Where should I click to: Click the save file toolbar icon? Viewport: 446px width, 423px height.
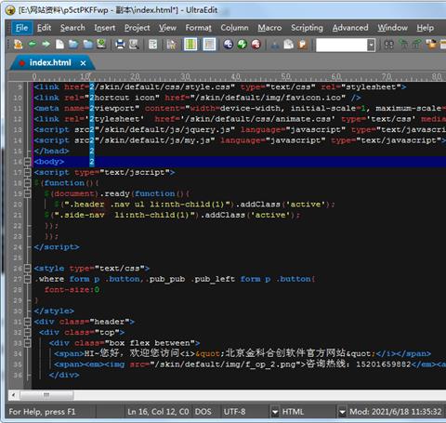[x=101, y=45]
